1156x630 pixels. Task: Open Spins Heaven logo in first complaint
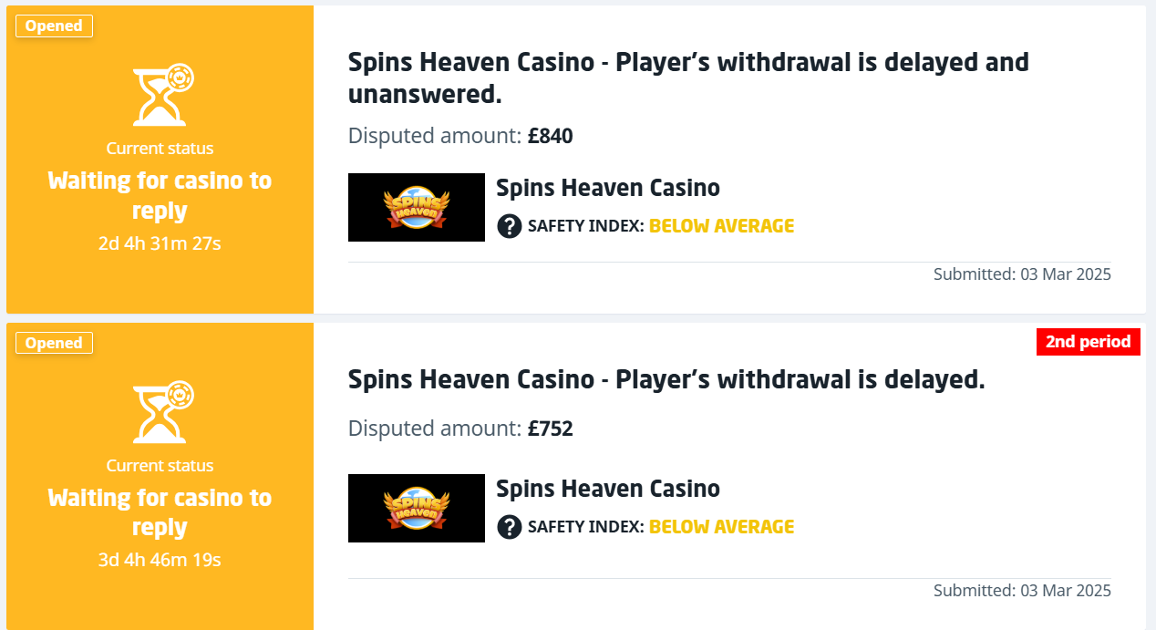[417, 208]
